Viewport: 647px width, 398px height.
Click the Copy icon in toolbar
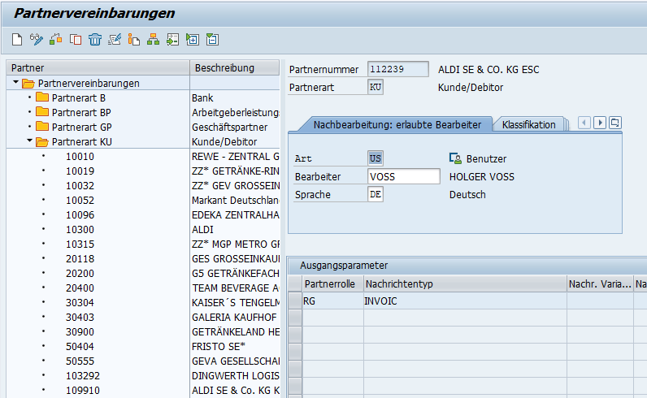click(x=76, y=39)
